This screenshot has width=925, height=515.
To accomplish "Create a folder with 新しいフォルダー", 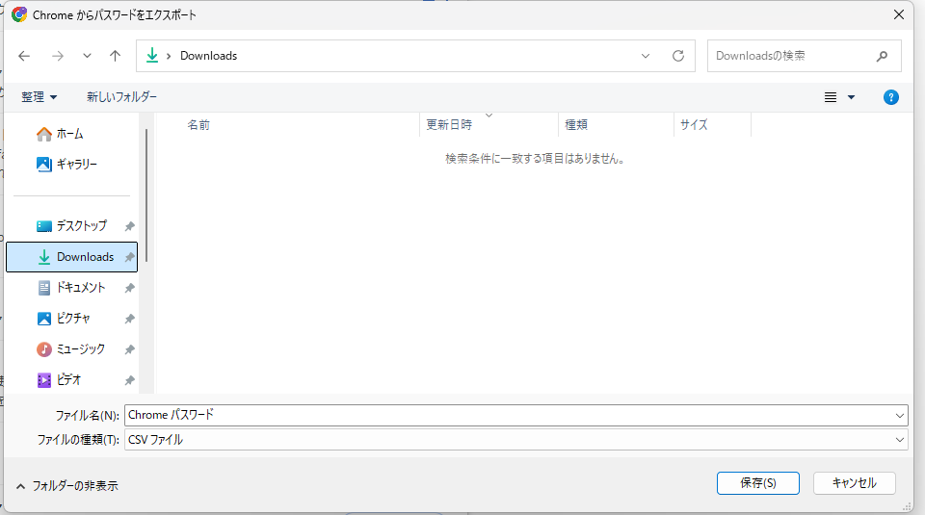I will 122,96.
